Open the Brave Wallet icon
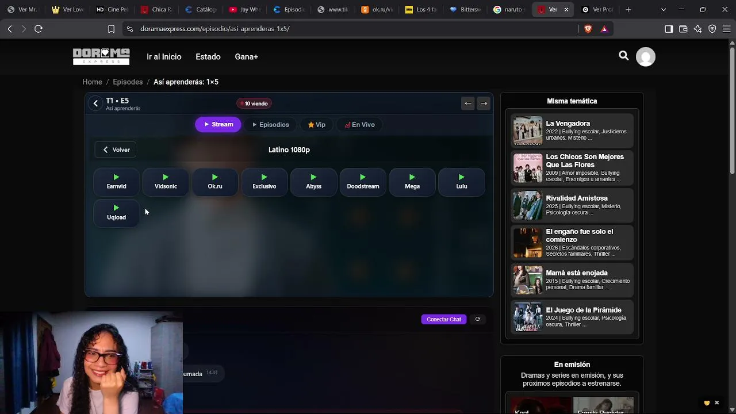Image resolution: width=736 pixels, height=414 pixels. [x=683, y=29]
